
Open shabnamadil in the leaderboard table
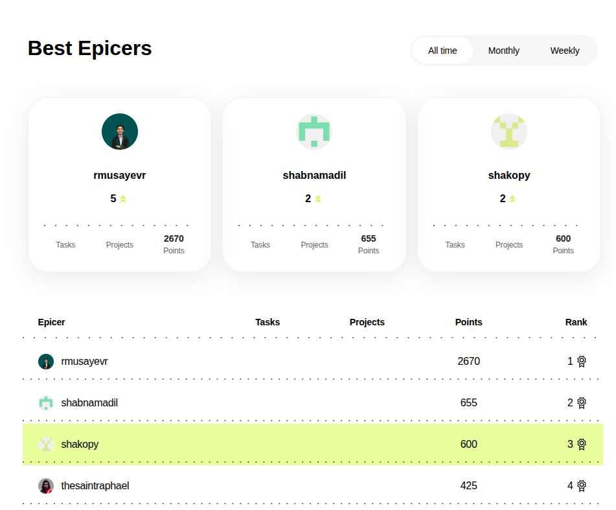[89, 402]
